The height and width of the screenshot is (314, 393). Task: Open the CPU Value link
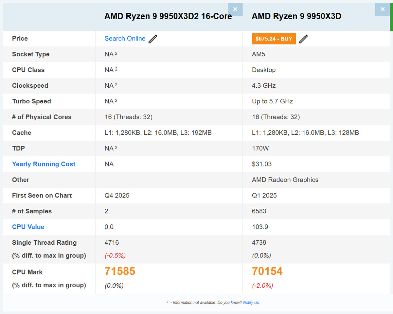click(28, 227)
